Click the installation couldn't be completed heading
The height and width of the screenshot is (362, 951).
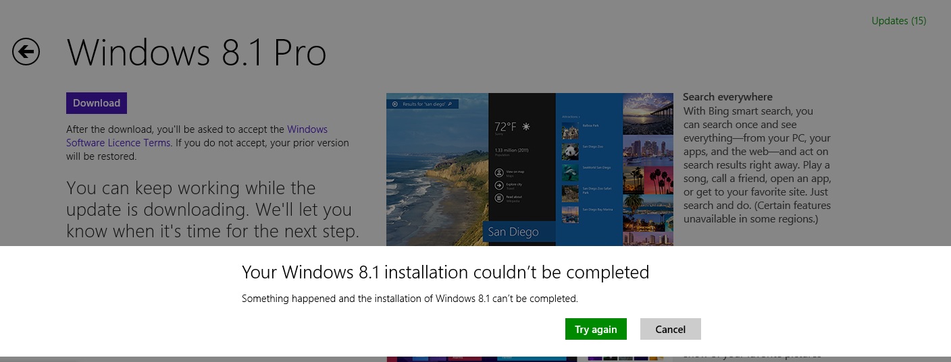[x=445, y=272]
